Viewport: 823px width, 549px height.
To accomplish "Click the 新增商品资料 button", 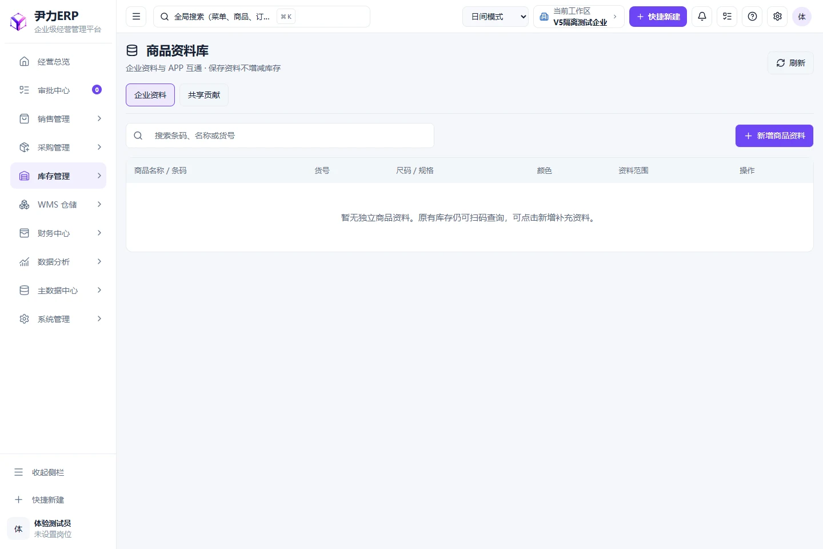I will coord(774,136).
